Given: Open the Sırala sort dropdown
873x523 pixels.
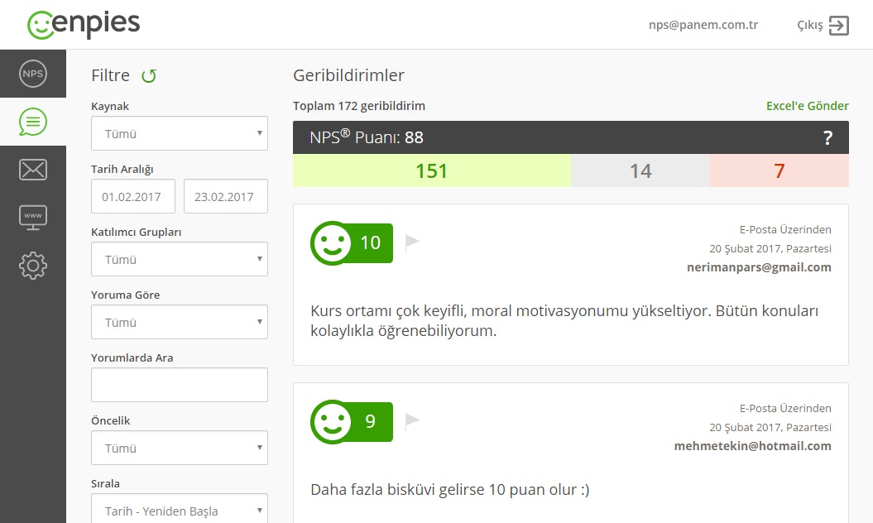Looking at the screenshot, I should point(180,509).
